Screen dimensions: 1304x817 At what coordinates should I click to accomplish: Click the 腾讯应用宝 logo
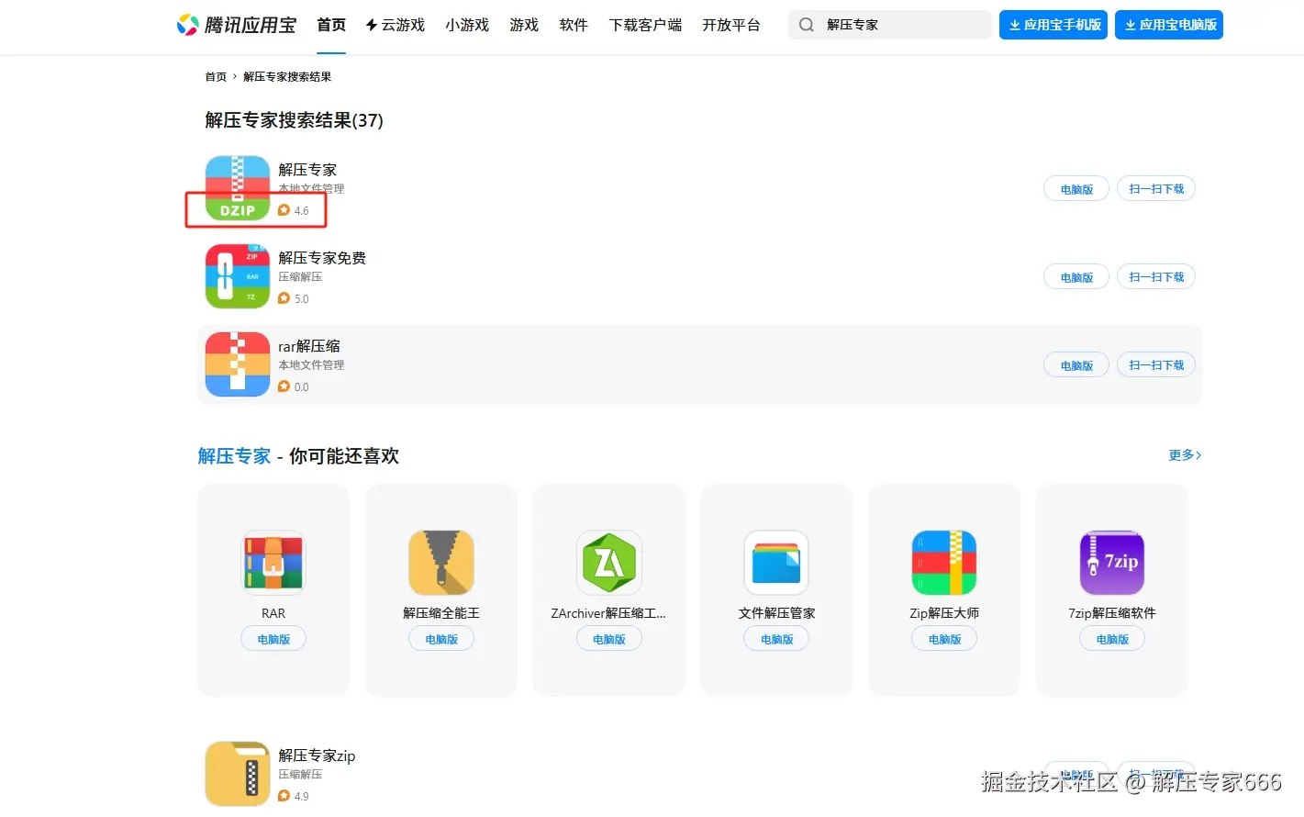[236, 25]
